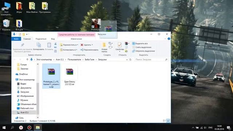Open the ENG language switcher
233x131 pixels.
(x=210, y=128)
